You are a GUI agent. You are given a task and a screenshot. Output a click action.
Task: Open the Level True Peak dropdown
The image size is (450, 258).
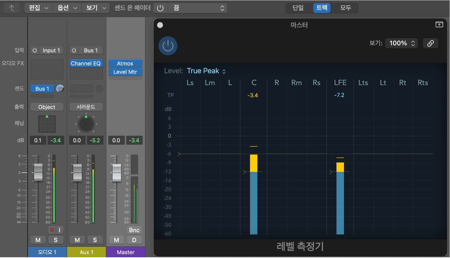(206, 71)
